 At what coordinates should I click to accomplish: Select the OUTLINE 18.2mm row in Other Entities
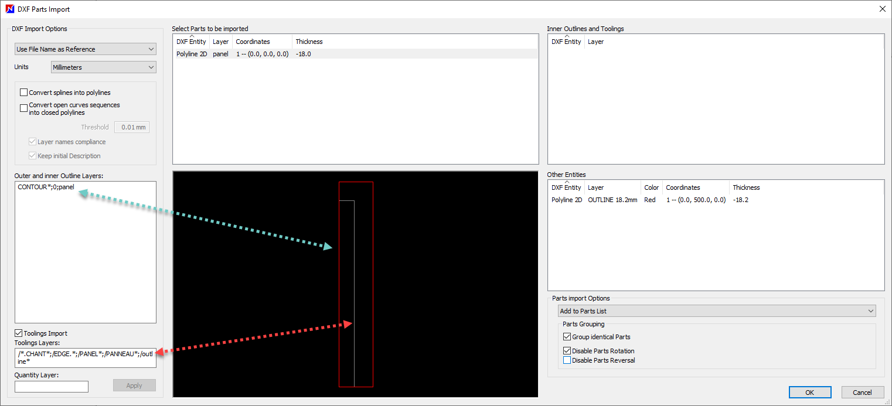pyautogui.click(x=716, y=200)
